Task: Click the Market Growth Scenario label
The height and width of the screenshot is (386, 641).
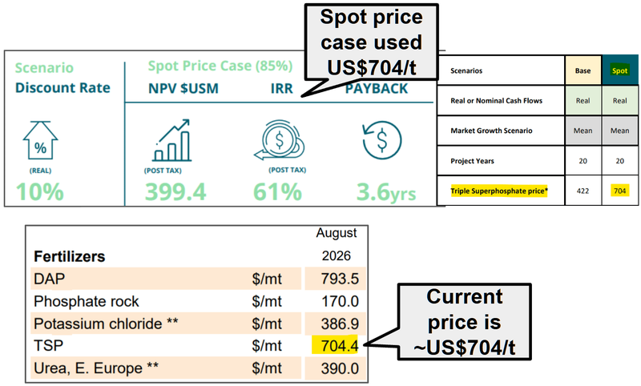Action: click(491, 131)
